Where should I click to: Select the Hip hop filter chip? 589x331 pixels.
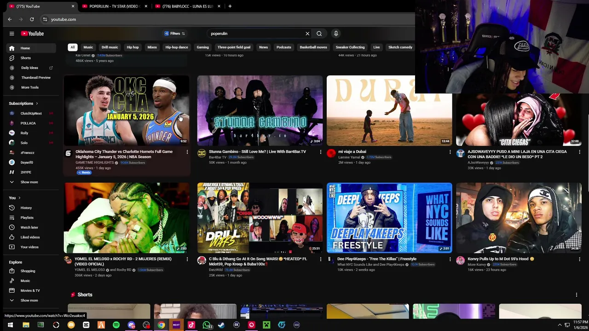[133, 47]
